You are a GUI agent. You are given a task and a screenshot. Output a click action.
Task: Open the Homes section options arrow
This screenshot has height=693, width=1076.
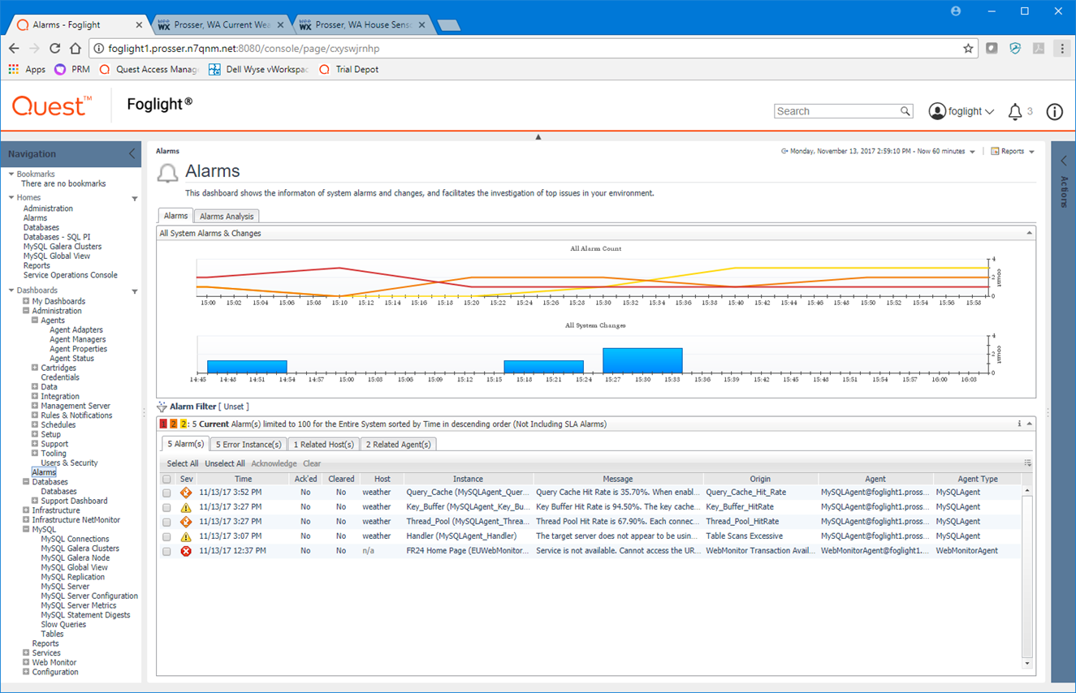point(135,199)
